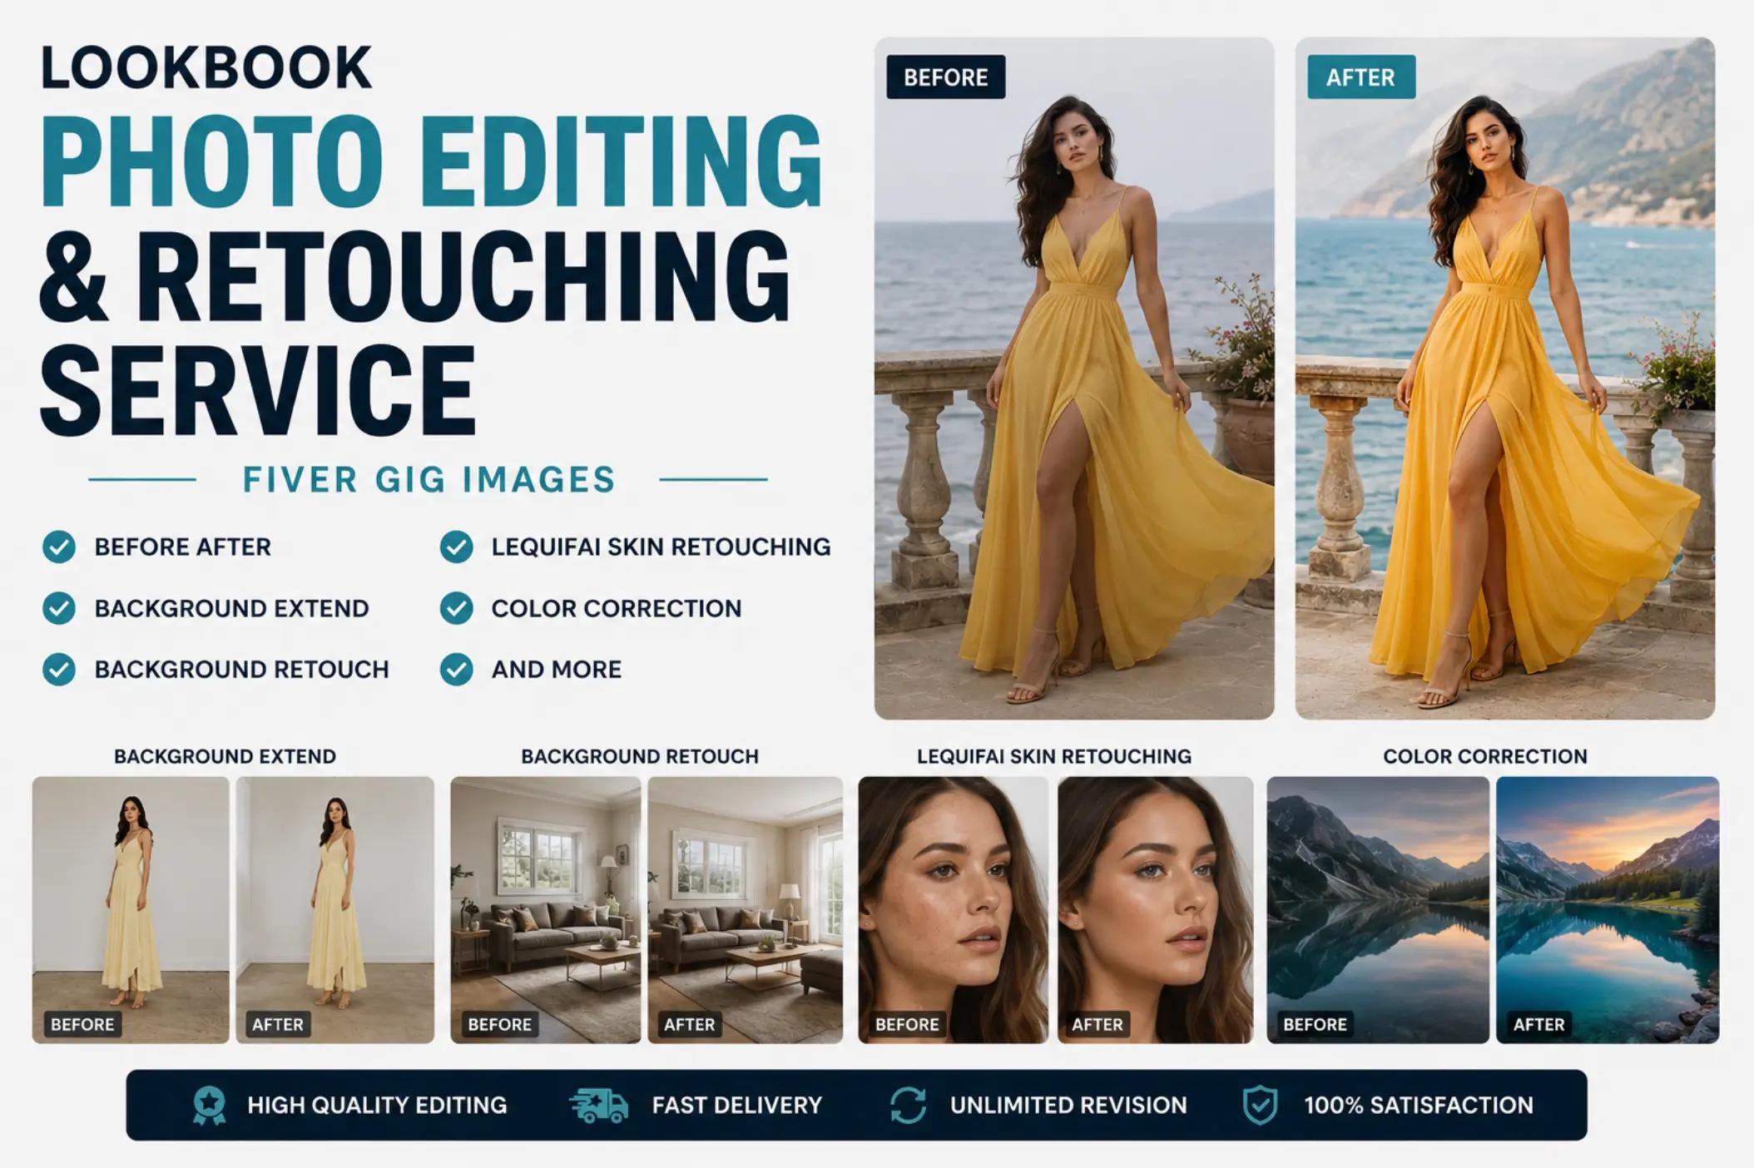Viewport: 1754px width, 1168px height.
Task: Click the delivery truck icon
Action: [x=599, y=1105]
